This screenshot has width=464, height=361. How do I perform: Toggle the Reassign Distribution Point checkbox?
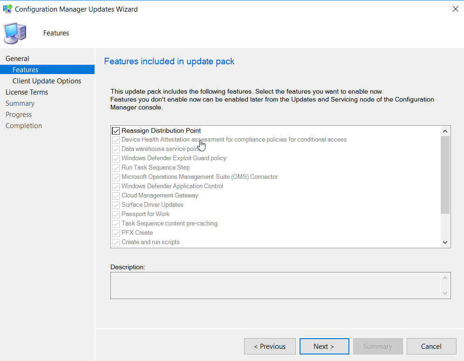(x=116, y=131)
